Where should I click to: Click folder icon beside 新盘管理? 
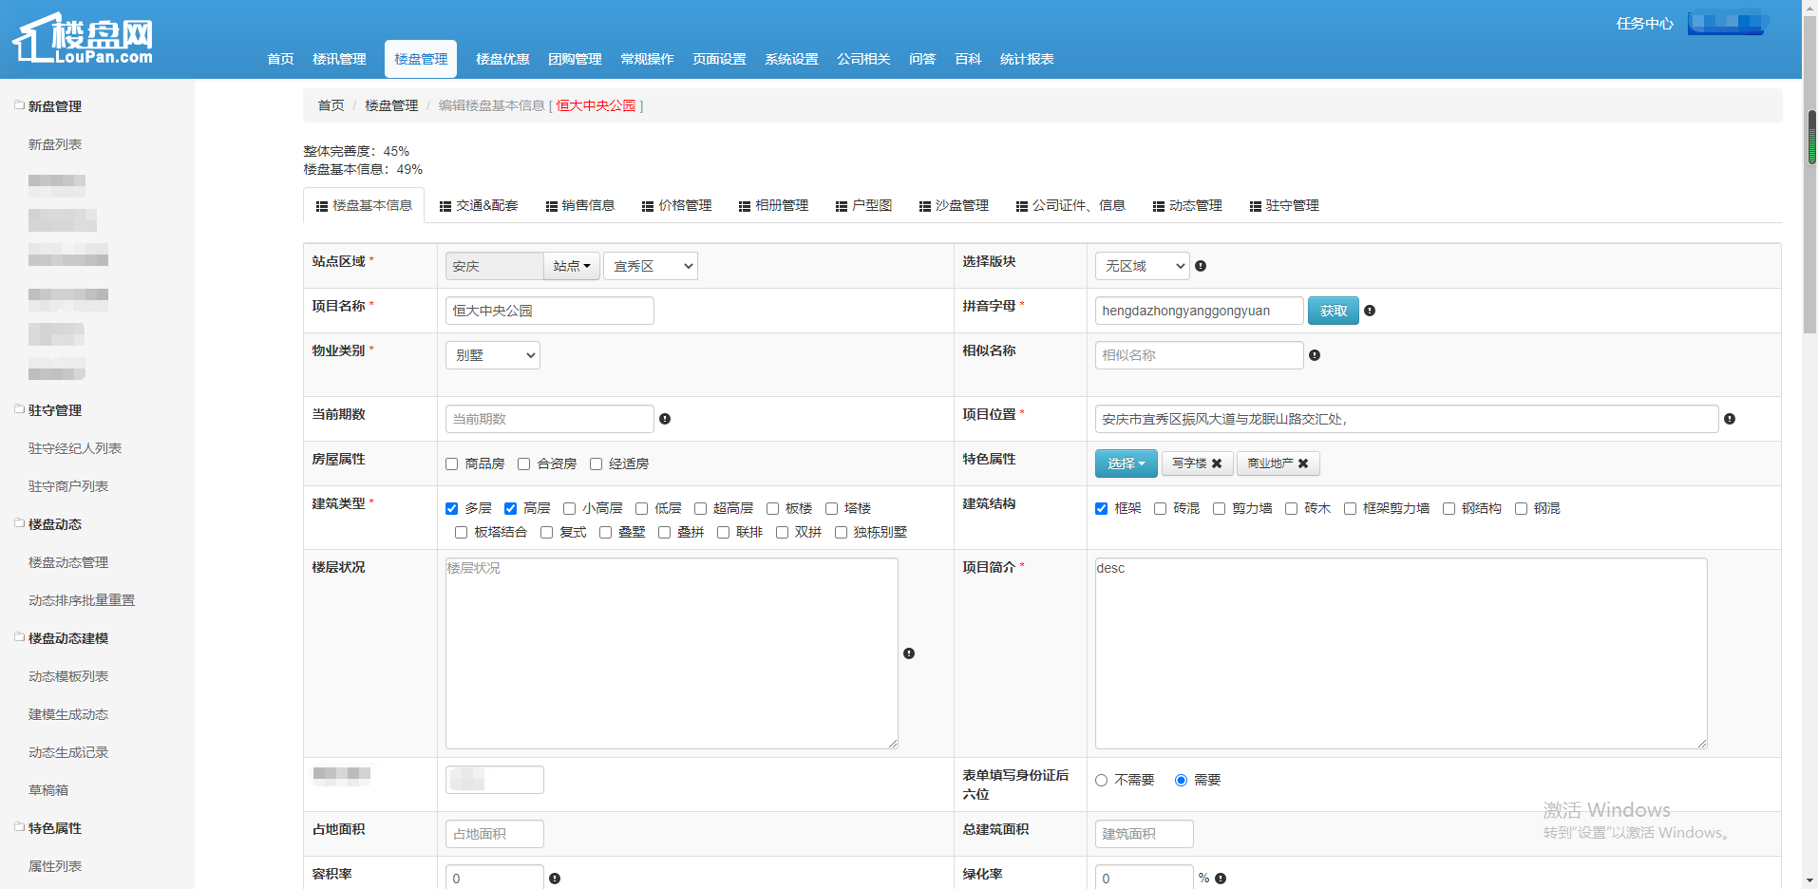tap(19, 105)
